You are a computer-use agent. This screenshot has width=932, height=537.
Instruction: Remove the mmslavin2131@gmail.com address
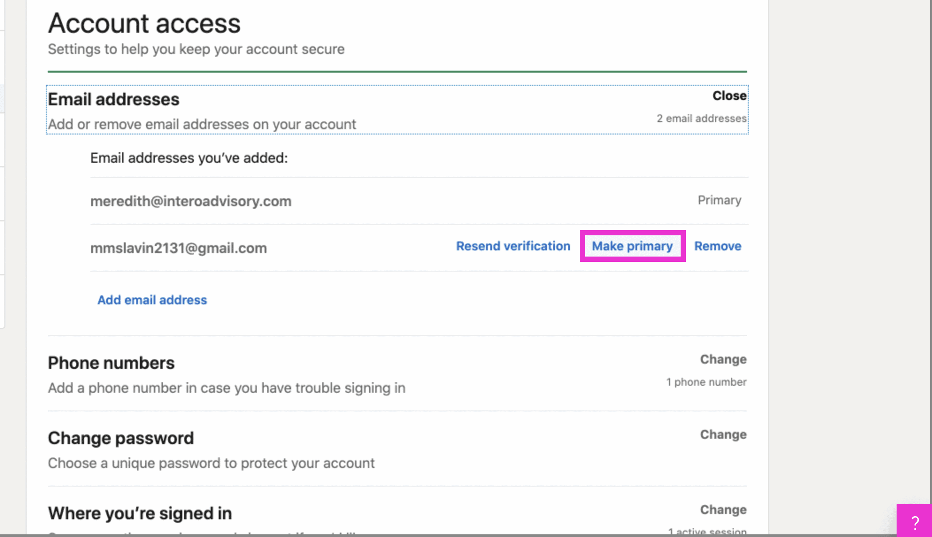[x=717, y=246]
